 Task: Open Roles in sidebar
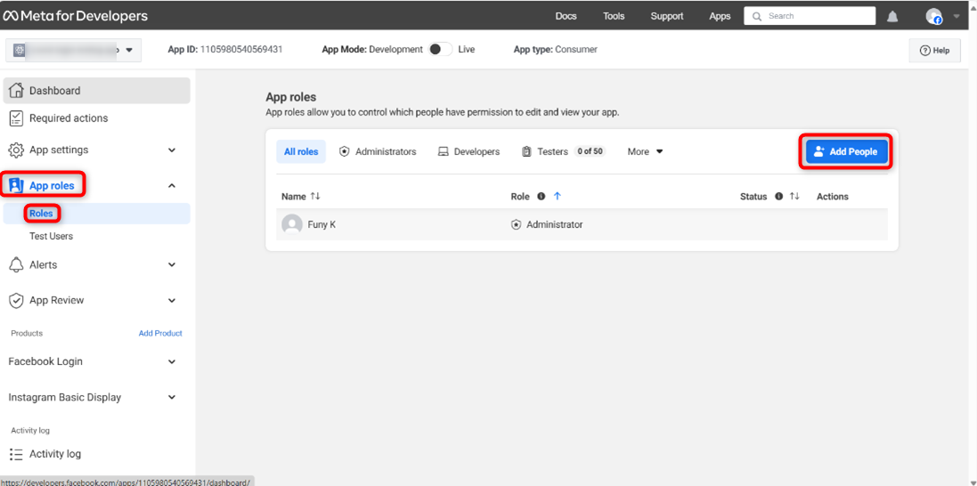click(x=41, y=214)
